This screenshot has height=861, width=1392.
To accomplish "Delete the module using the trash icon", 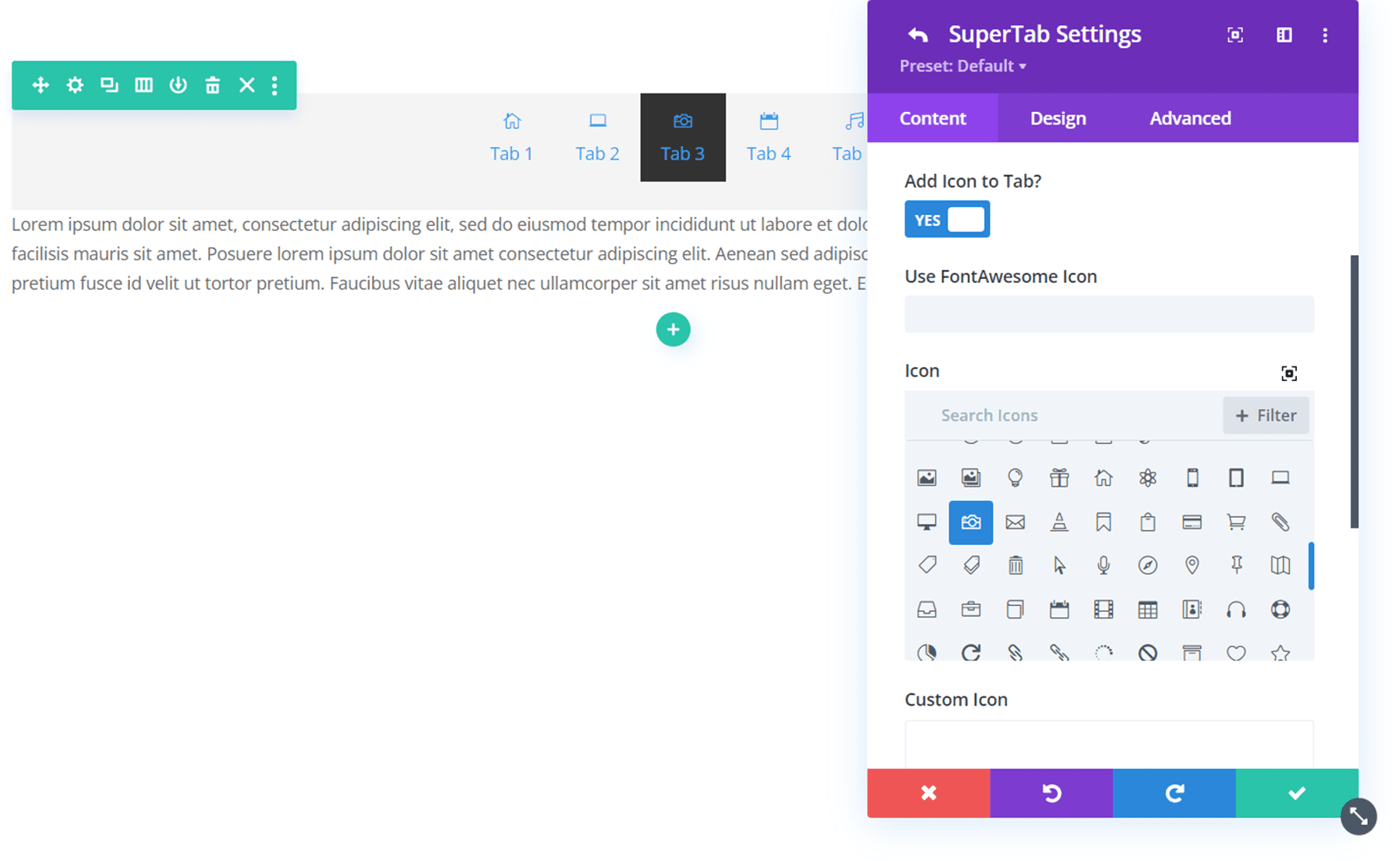I will tap(213, 85).
